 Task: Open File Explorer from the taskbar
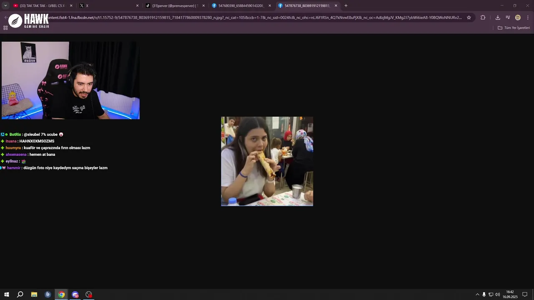34,295
